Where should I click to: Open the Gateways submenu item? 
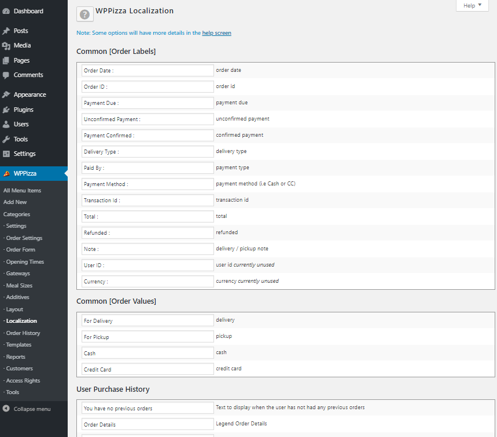point(17,273)
